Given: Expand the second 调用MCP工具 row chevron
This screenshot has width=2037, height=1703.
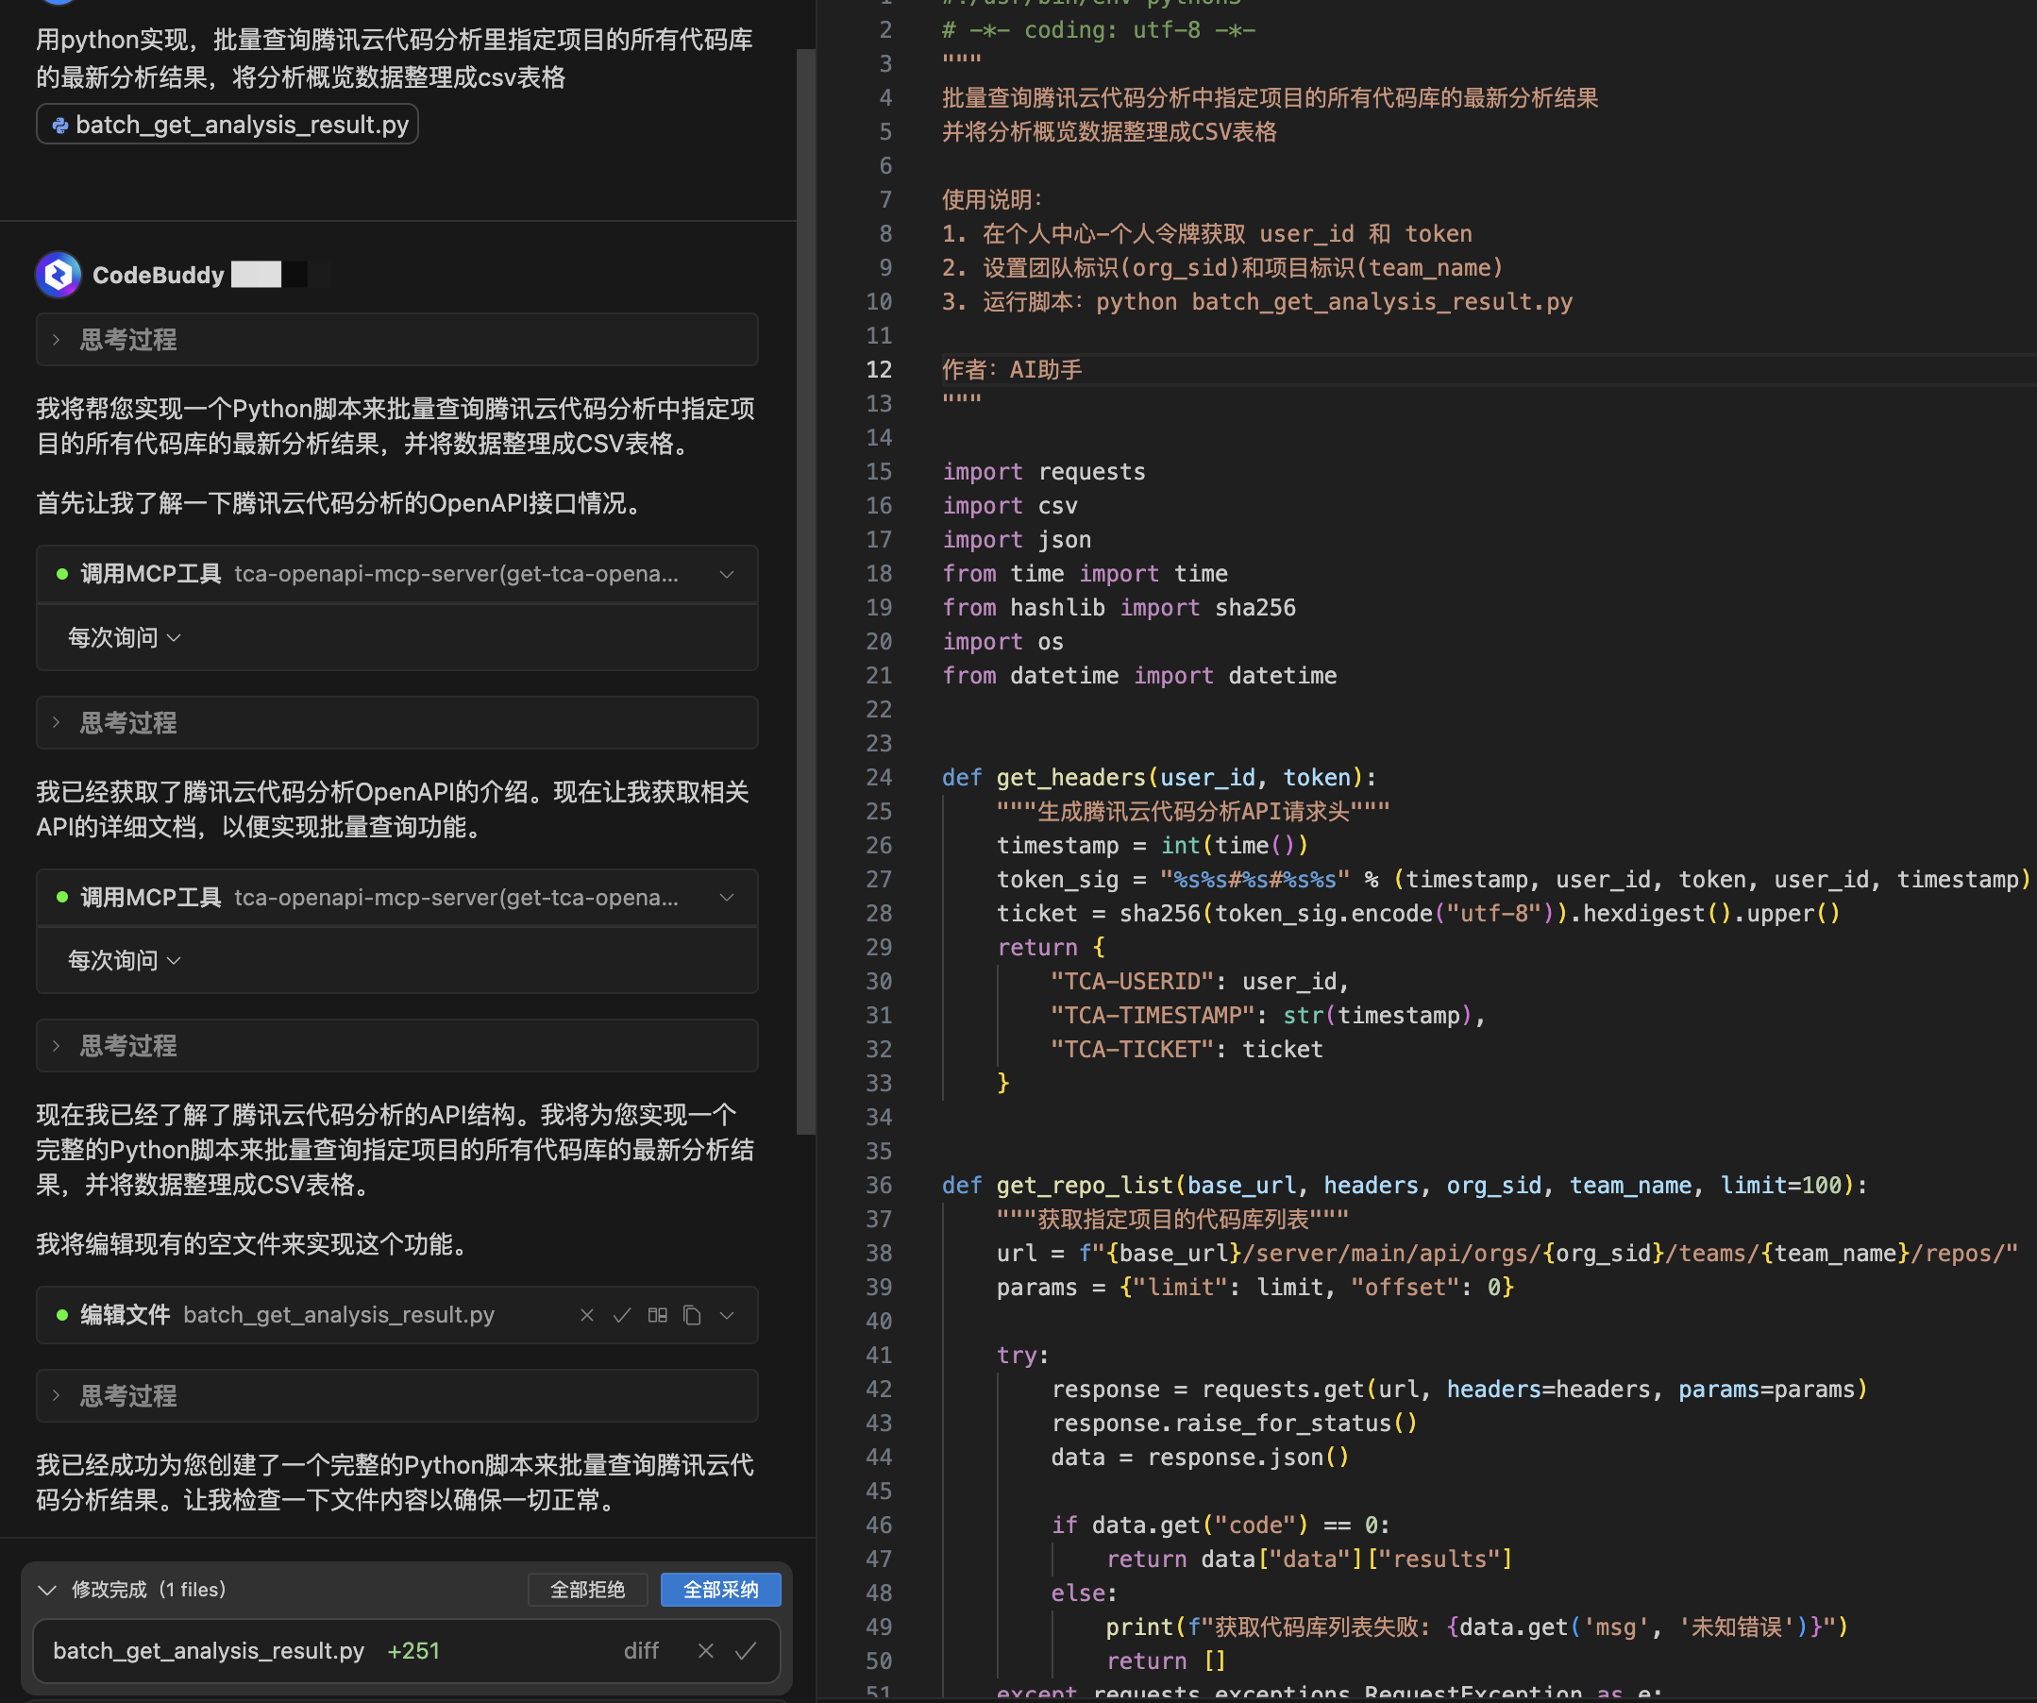Looking at the screenshot, I should [727, 897].
